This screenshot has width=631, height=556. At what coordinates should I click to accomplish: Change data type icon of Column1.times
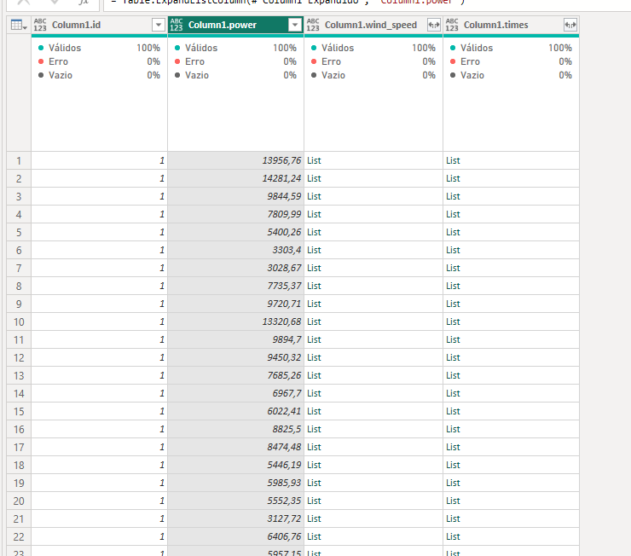[x=452, y=25]
